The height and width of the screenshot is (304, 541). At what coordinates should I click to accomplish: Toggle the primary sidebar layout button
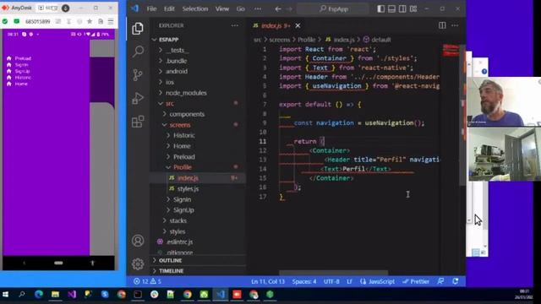381,9
